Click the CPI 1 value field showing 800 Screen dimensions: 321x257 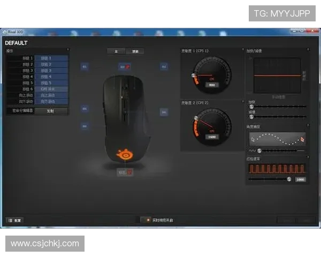click(x=212, y=85)
